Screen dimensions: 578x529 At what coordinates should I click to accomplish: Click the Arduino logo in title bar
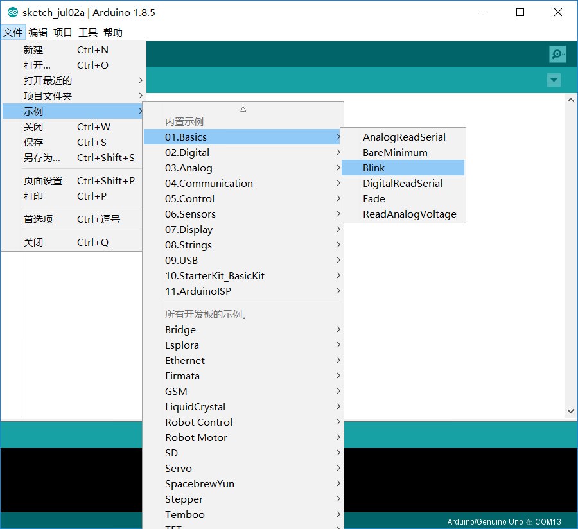[x=13, y=13]
